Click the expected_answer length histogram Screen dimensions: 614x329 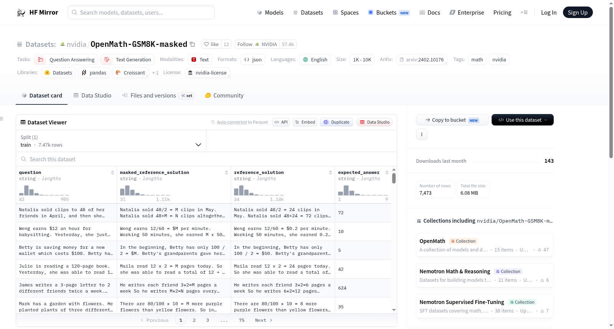[x=363, y=190]
